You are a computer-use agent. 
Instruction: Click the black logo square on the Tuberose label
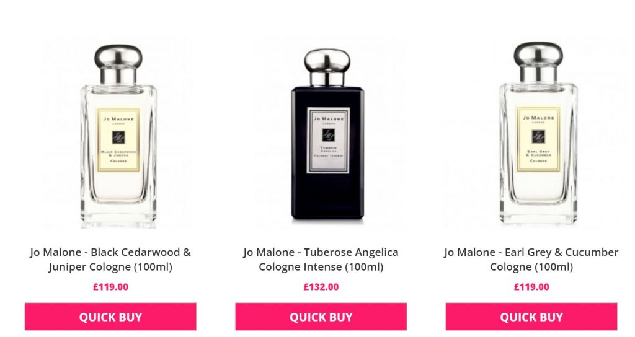[x=329, y=135]
